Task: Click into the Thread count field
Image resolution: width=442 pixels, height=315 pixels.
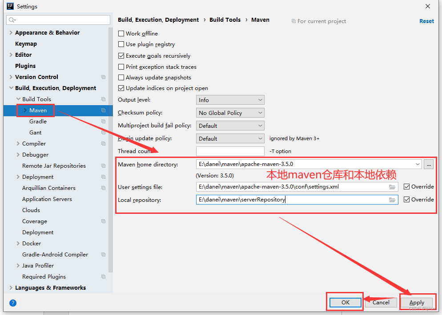Action: pos(230,151)
